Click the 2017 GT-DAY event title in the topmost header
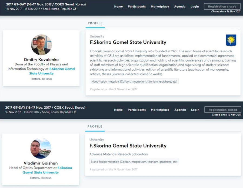243x188 pixels. [46, 4]
